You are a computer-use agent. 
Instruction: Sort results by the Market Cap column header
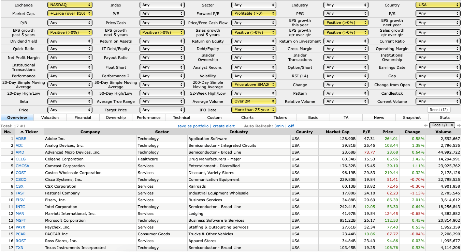coord(337,132)
